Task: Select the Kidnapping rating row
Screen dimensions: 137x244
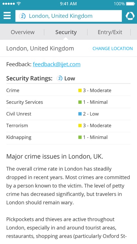Action: (x=68, y=137)
